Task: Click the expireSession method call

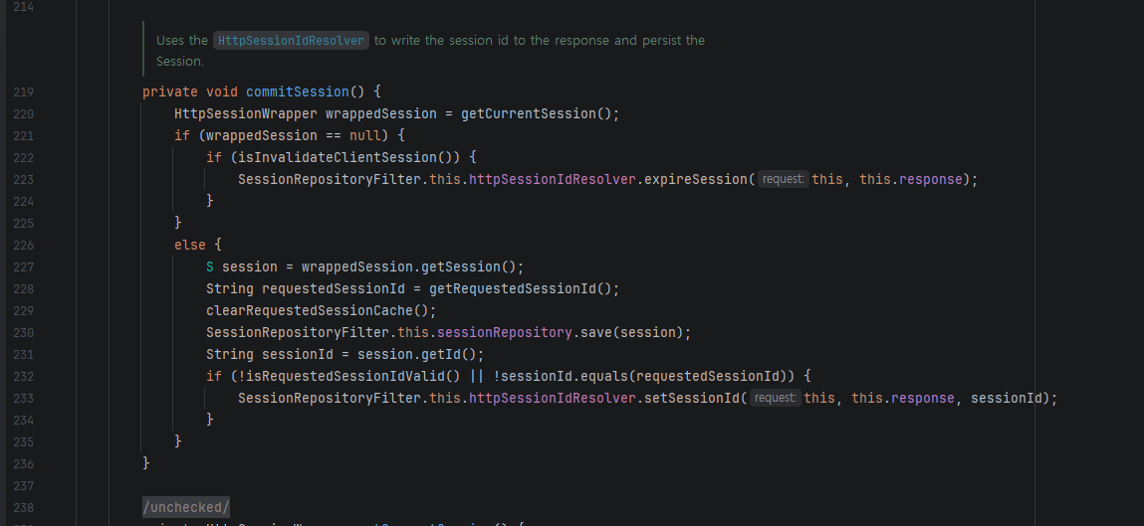Action: (696, 179)
